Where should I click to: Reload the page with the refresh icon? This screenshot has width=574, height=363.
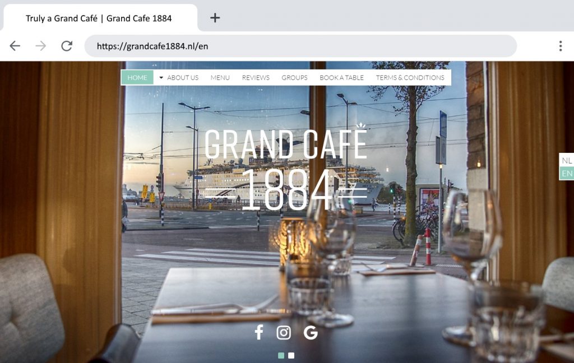point(67,46)
